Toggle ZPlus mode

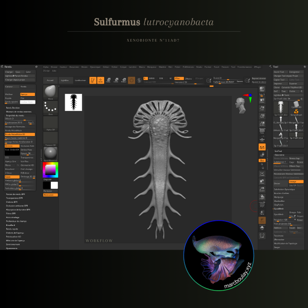tap(179, 79)
